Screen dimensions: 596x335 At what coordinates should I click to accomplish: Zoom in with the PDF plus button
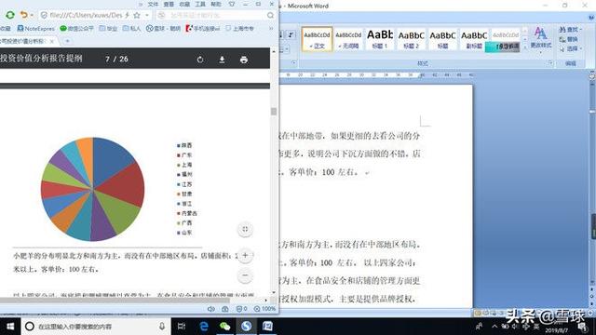245,255
